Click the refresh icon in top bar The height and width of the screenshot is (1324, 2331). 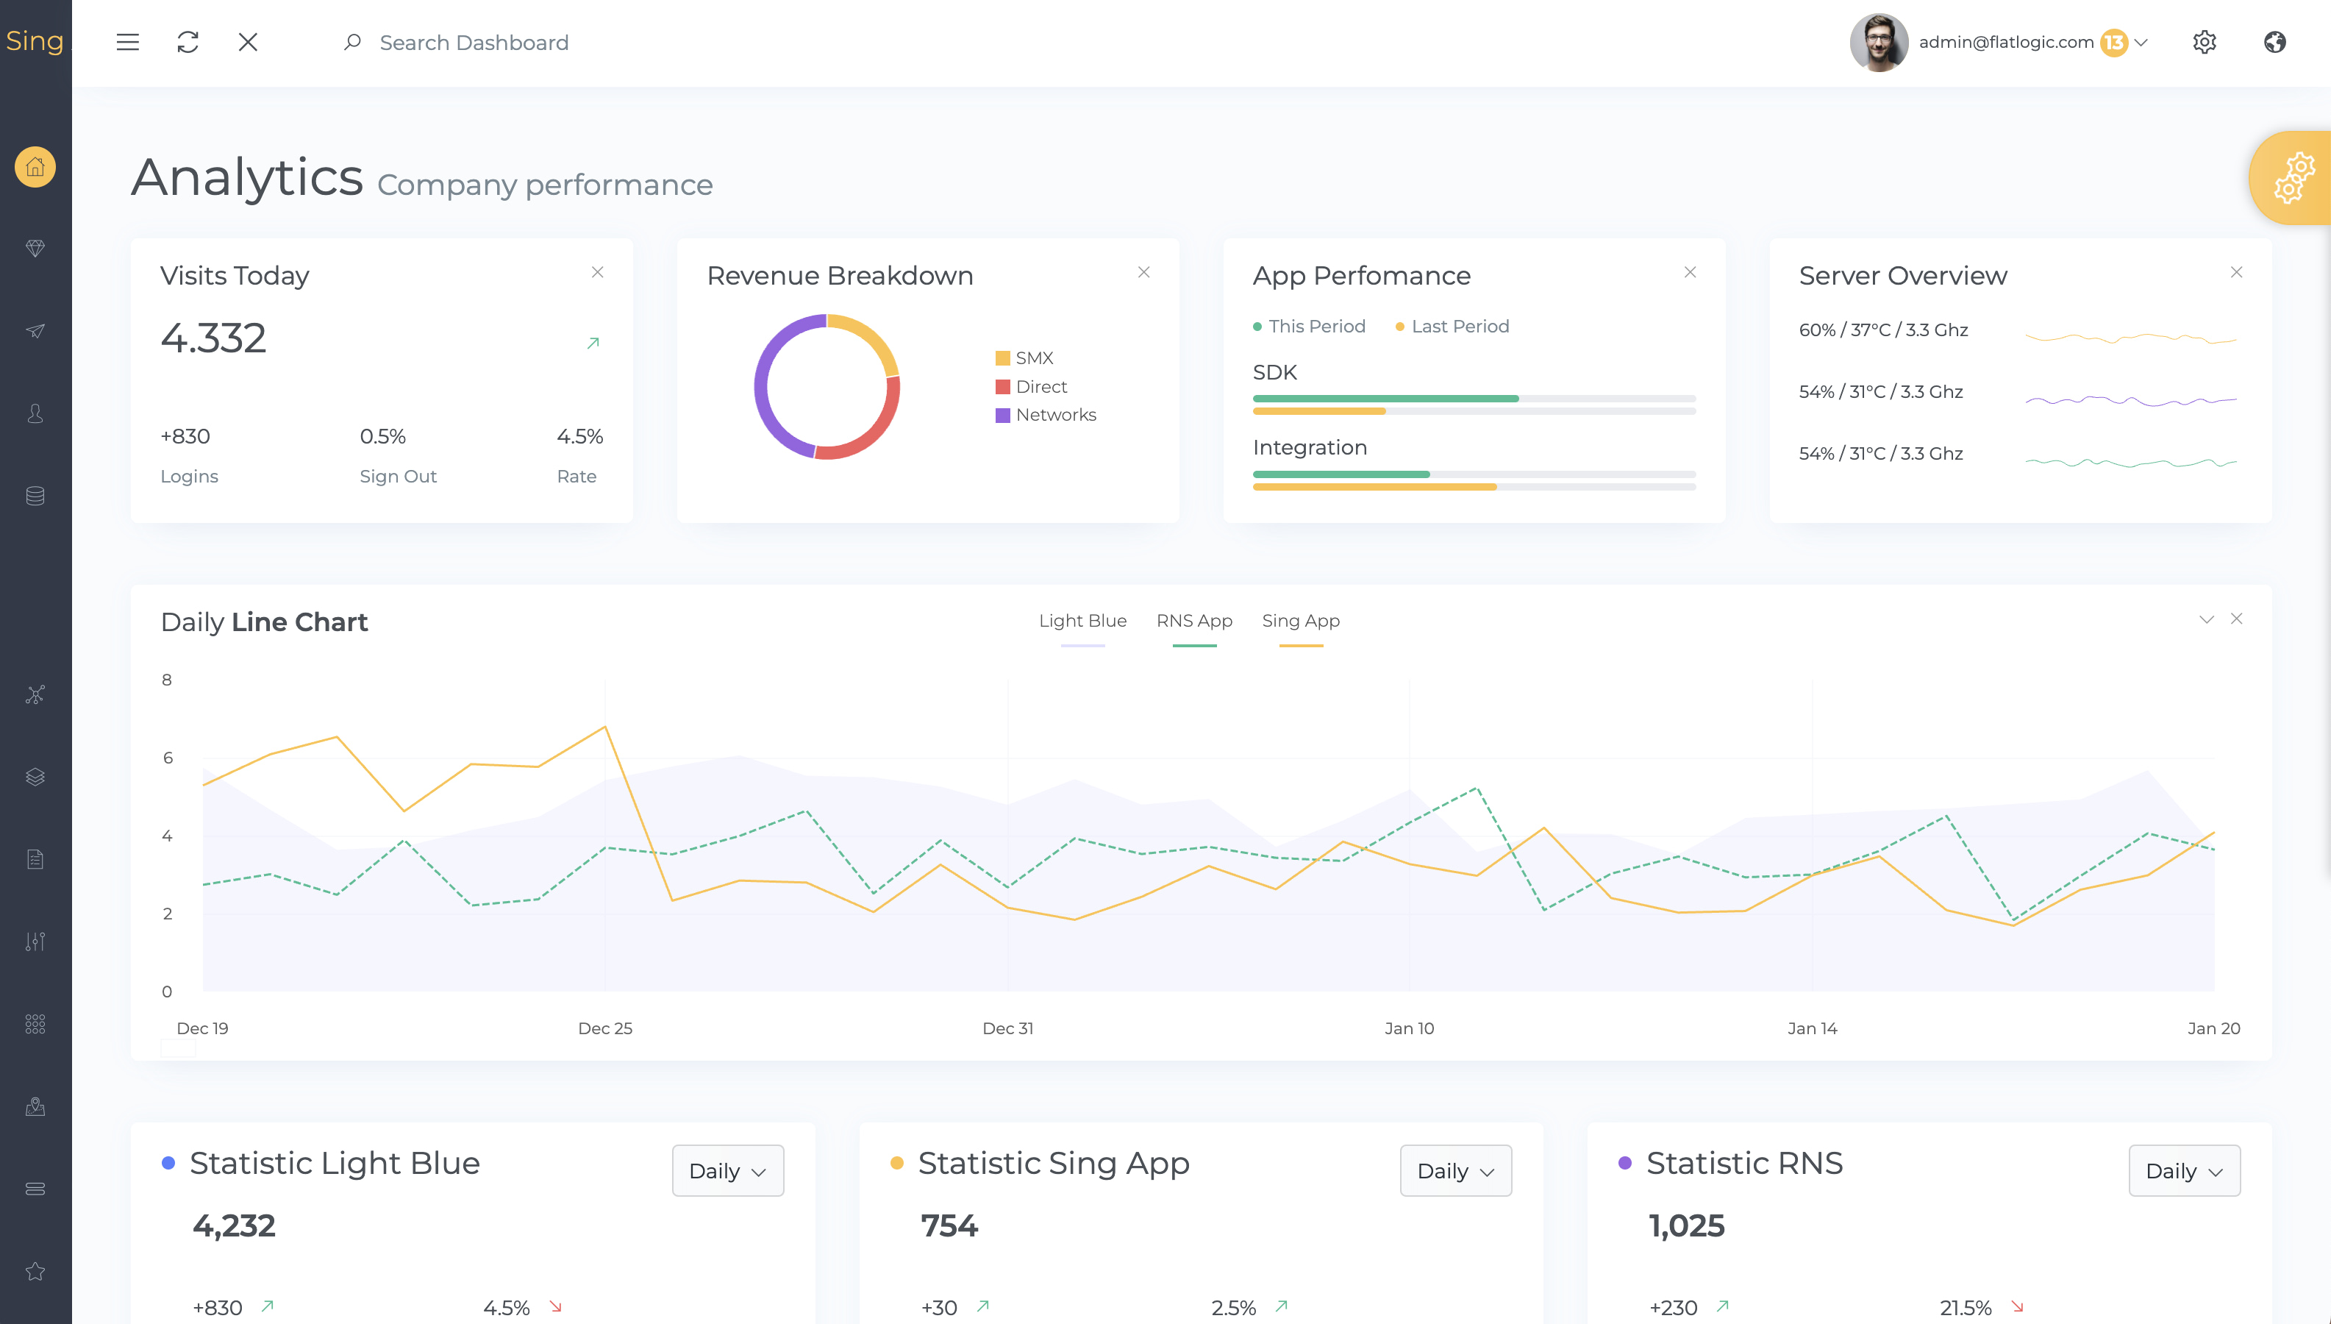pos(188,42)
